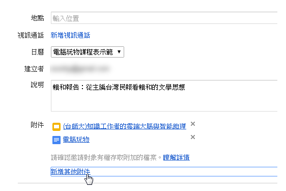286x191 pixels.
Task: Open the 電腦玩物 document link
Action: click(x=76, y=140)
